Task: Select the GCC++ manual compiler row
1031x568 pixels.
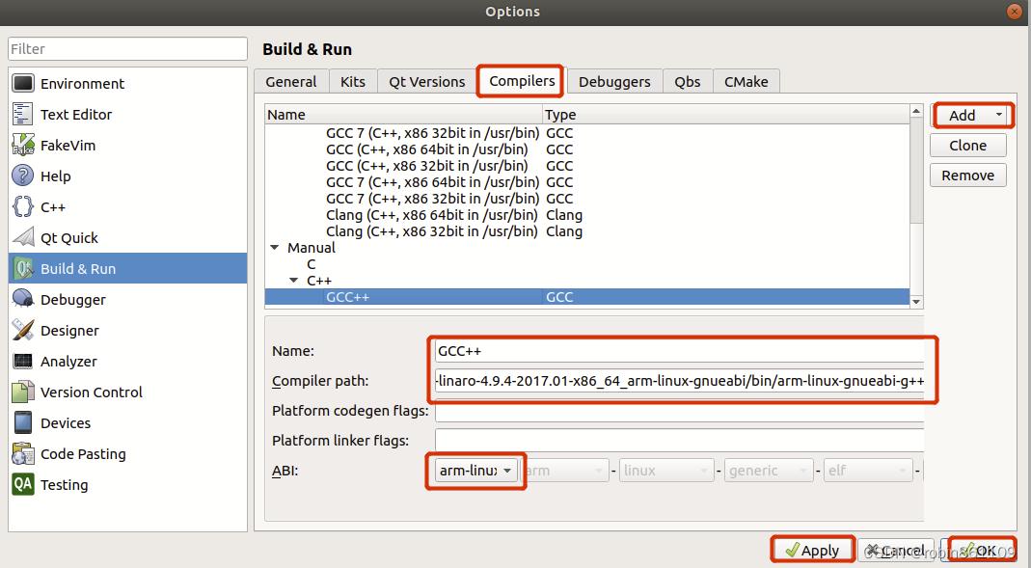Action: click(587, 297)
